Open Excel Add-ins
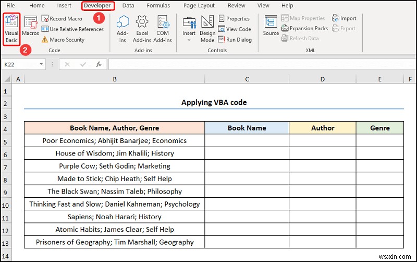Image resolution: width=417 pixels, height=262 pixels. (142, 29)
